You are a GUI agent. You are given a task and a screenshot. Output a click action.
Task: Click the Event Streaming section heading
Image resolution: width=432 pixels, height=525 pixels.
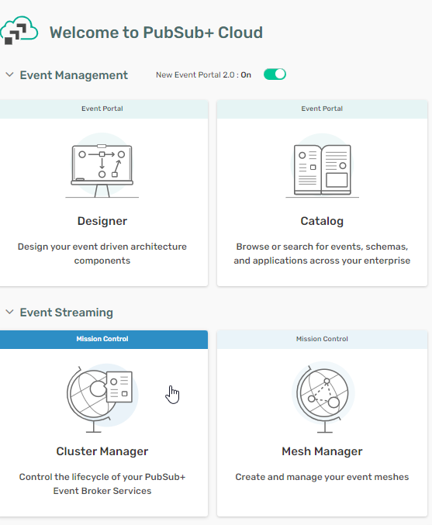66,313
